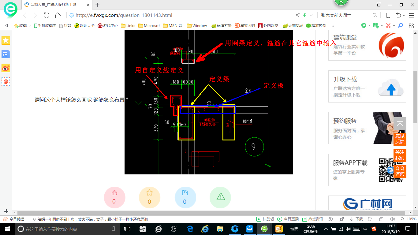Open sidebar favorites star icon

(x=6, y=40)
